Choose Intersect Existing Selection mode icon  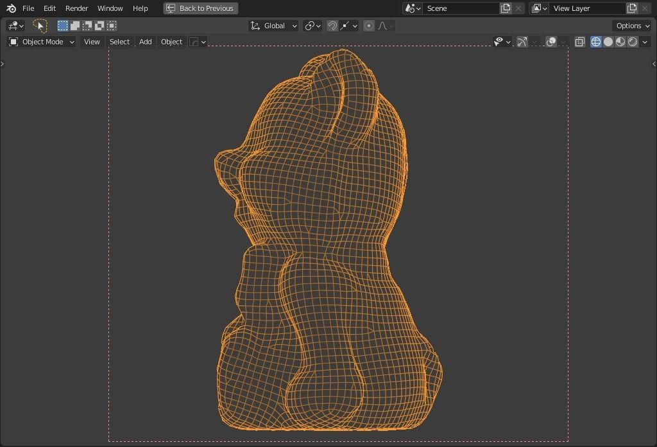point(112,26)
